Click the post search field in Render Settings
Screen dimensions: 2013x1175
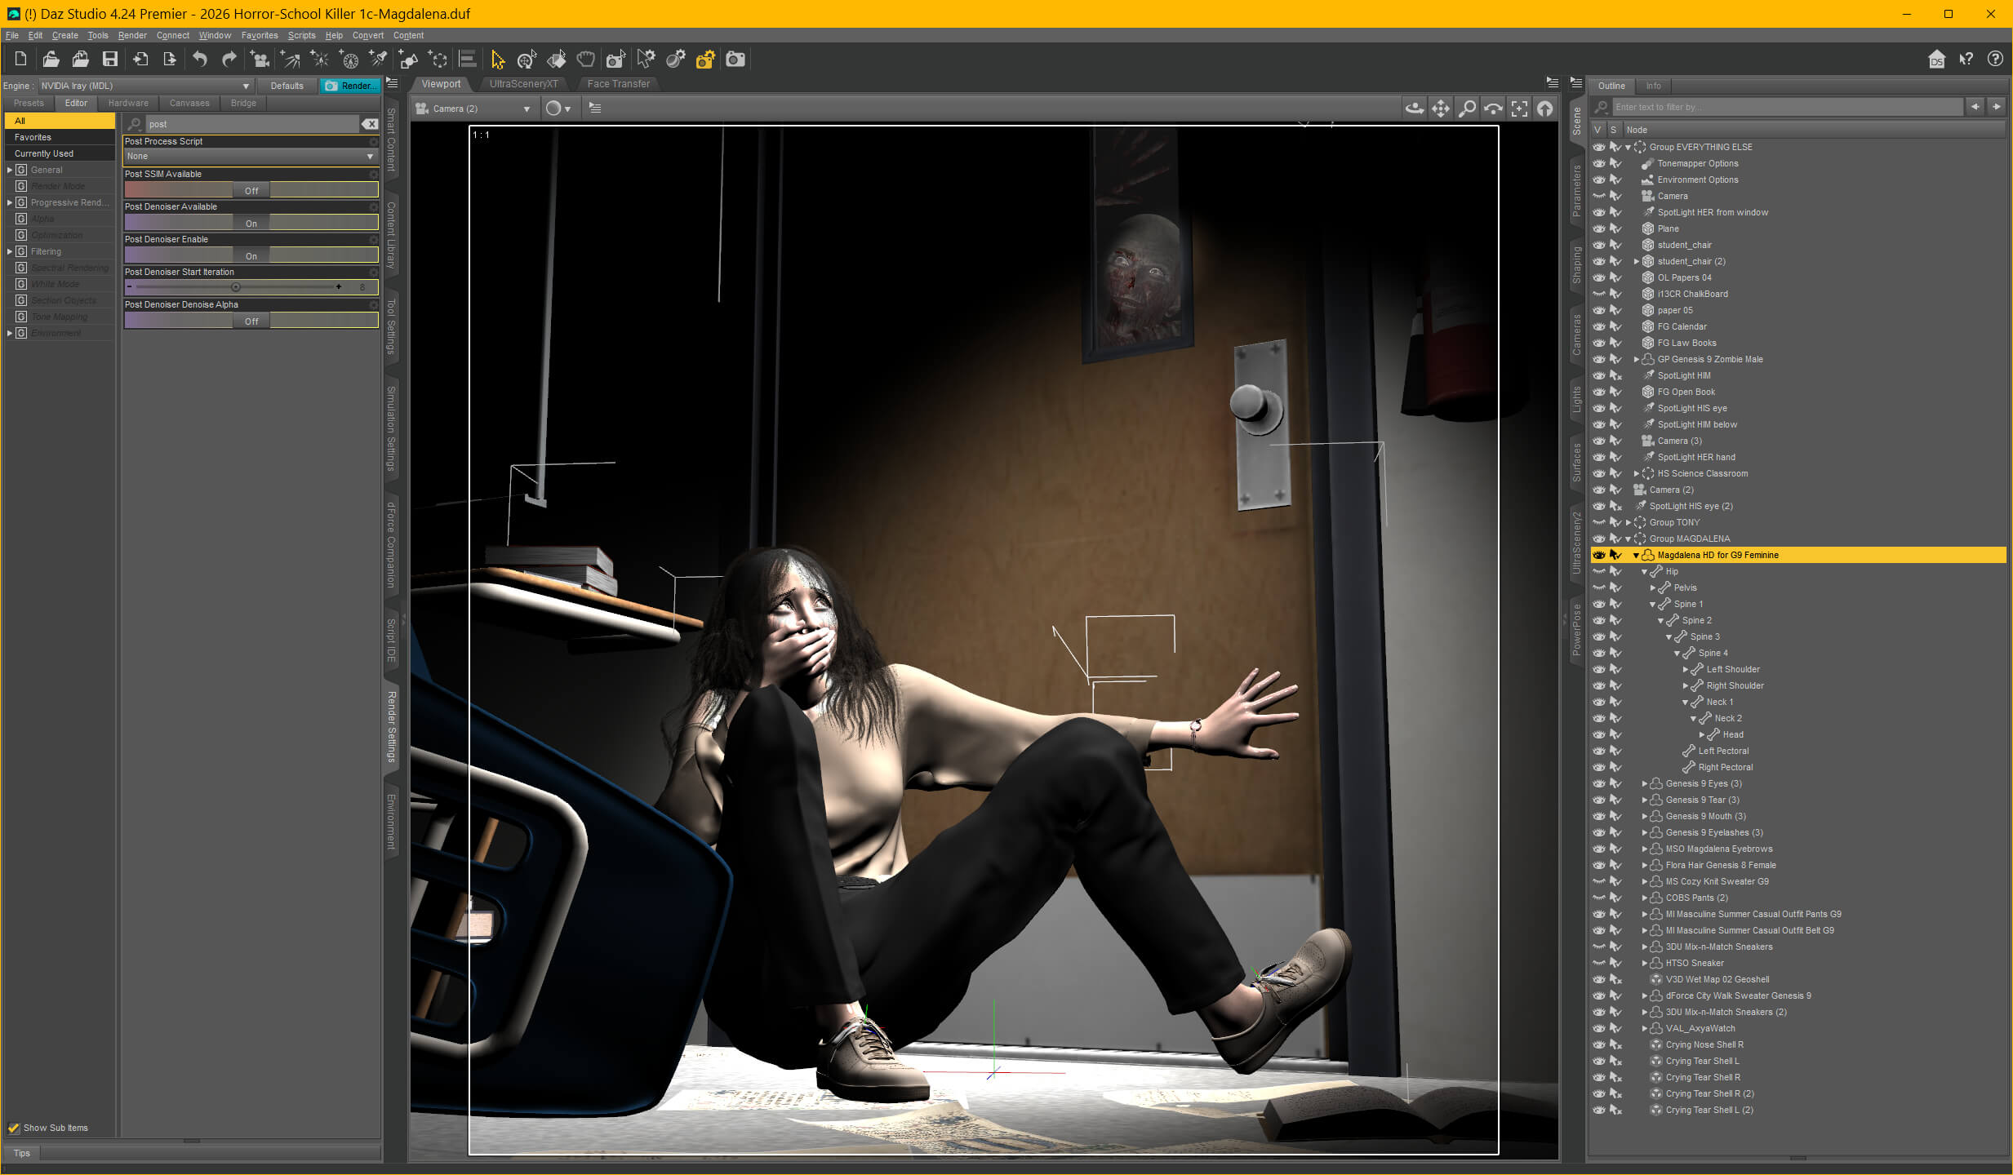[x=251, y=124]
